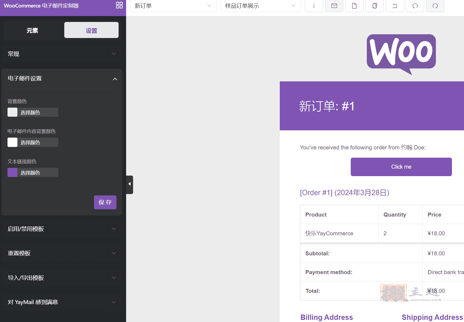Expand the 常规 section

[62, 54]
